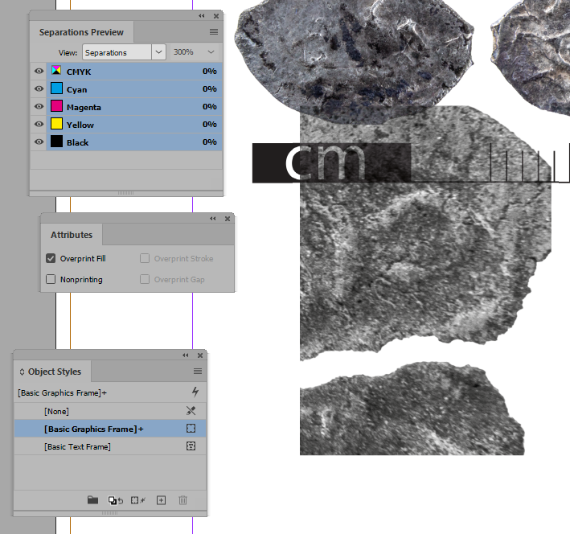
Task: Open the 300% ink limit dropdown
Action: click(x=211, y=52)
